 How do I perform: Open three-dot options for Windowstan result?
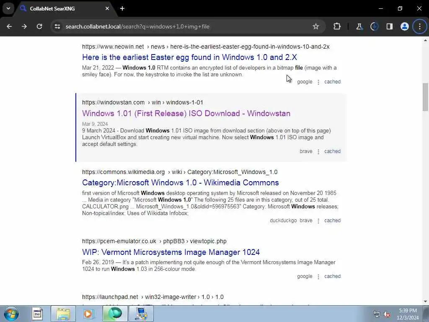tap(318, 151)
